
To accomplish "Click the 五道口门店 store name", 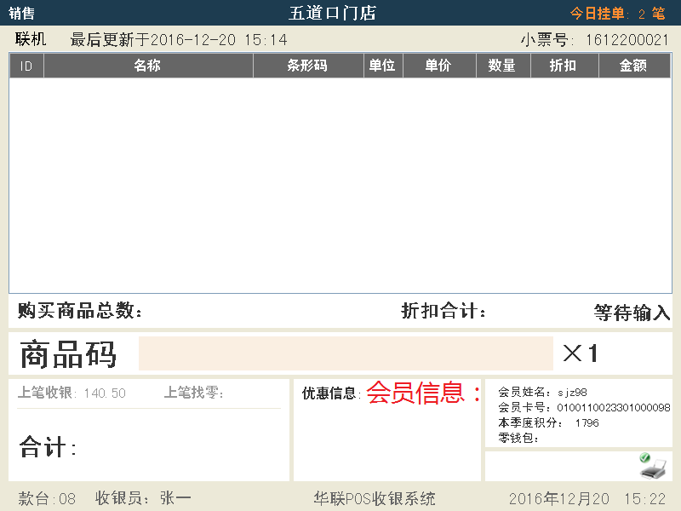I will point(332,13).
